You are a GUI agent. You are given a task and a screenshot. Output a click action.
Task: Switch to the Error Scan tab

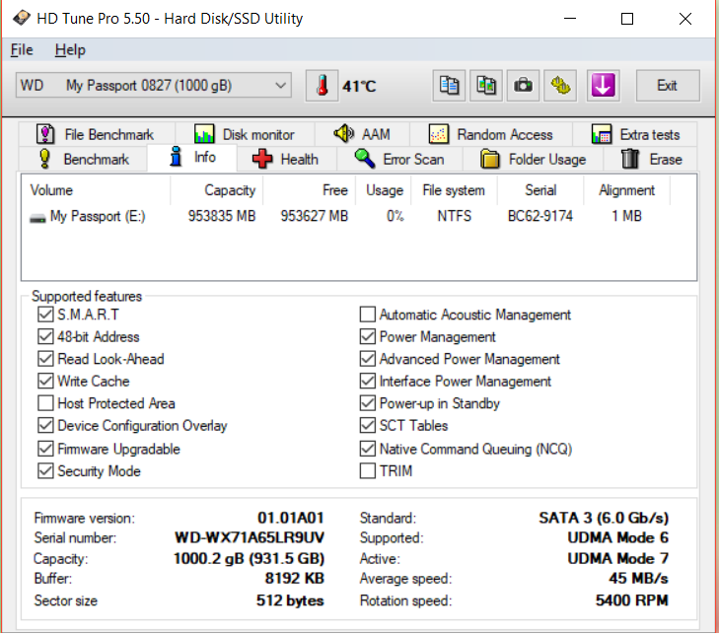pyautogui.click(x=399, y=159)
